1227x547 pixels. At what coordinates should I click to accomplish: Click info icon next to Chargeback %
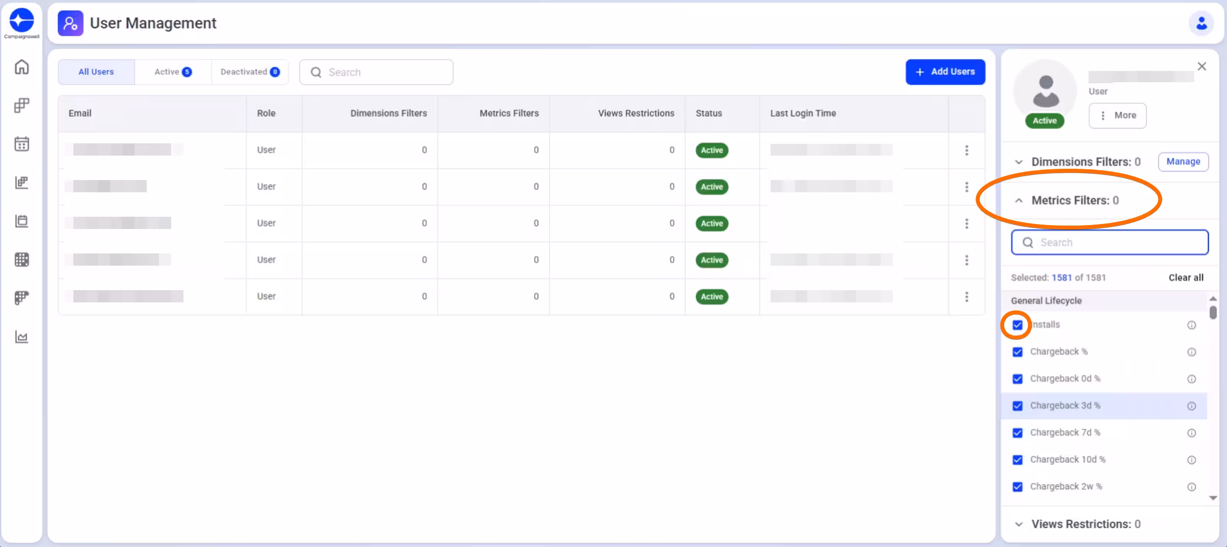pos(1191,352)
